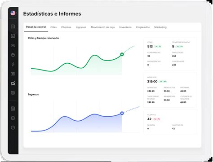Screen dimensions: 213x162
Task: Click the tarjetas de regalo value 242.20
Action: tap(151, 102)
